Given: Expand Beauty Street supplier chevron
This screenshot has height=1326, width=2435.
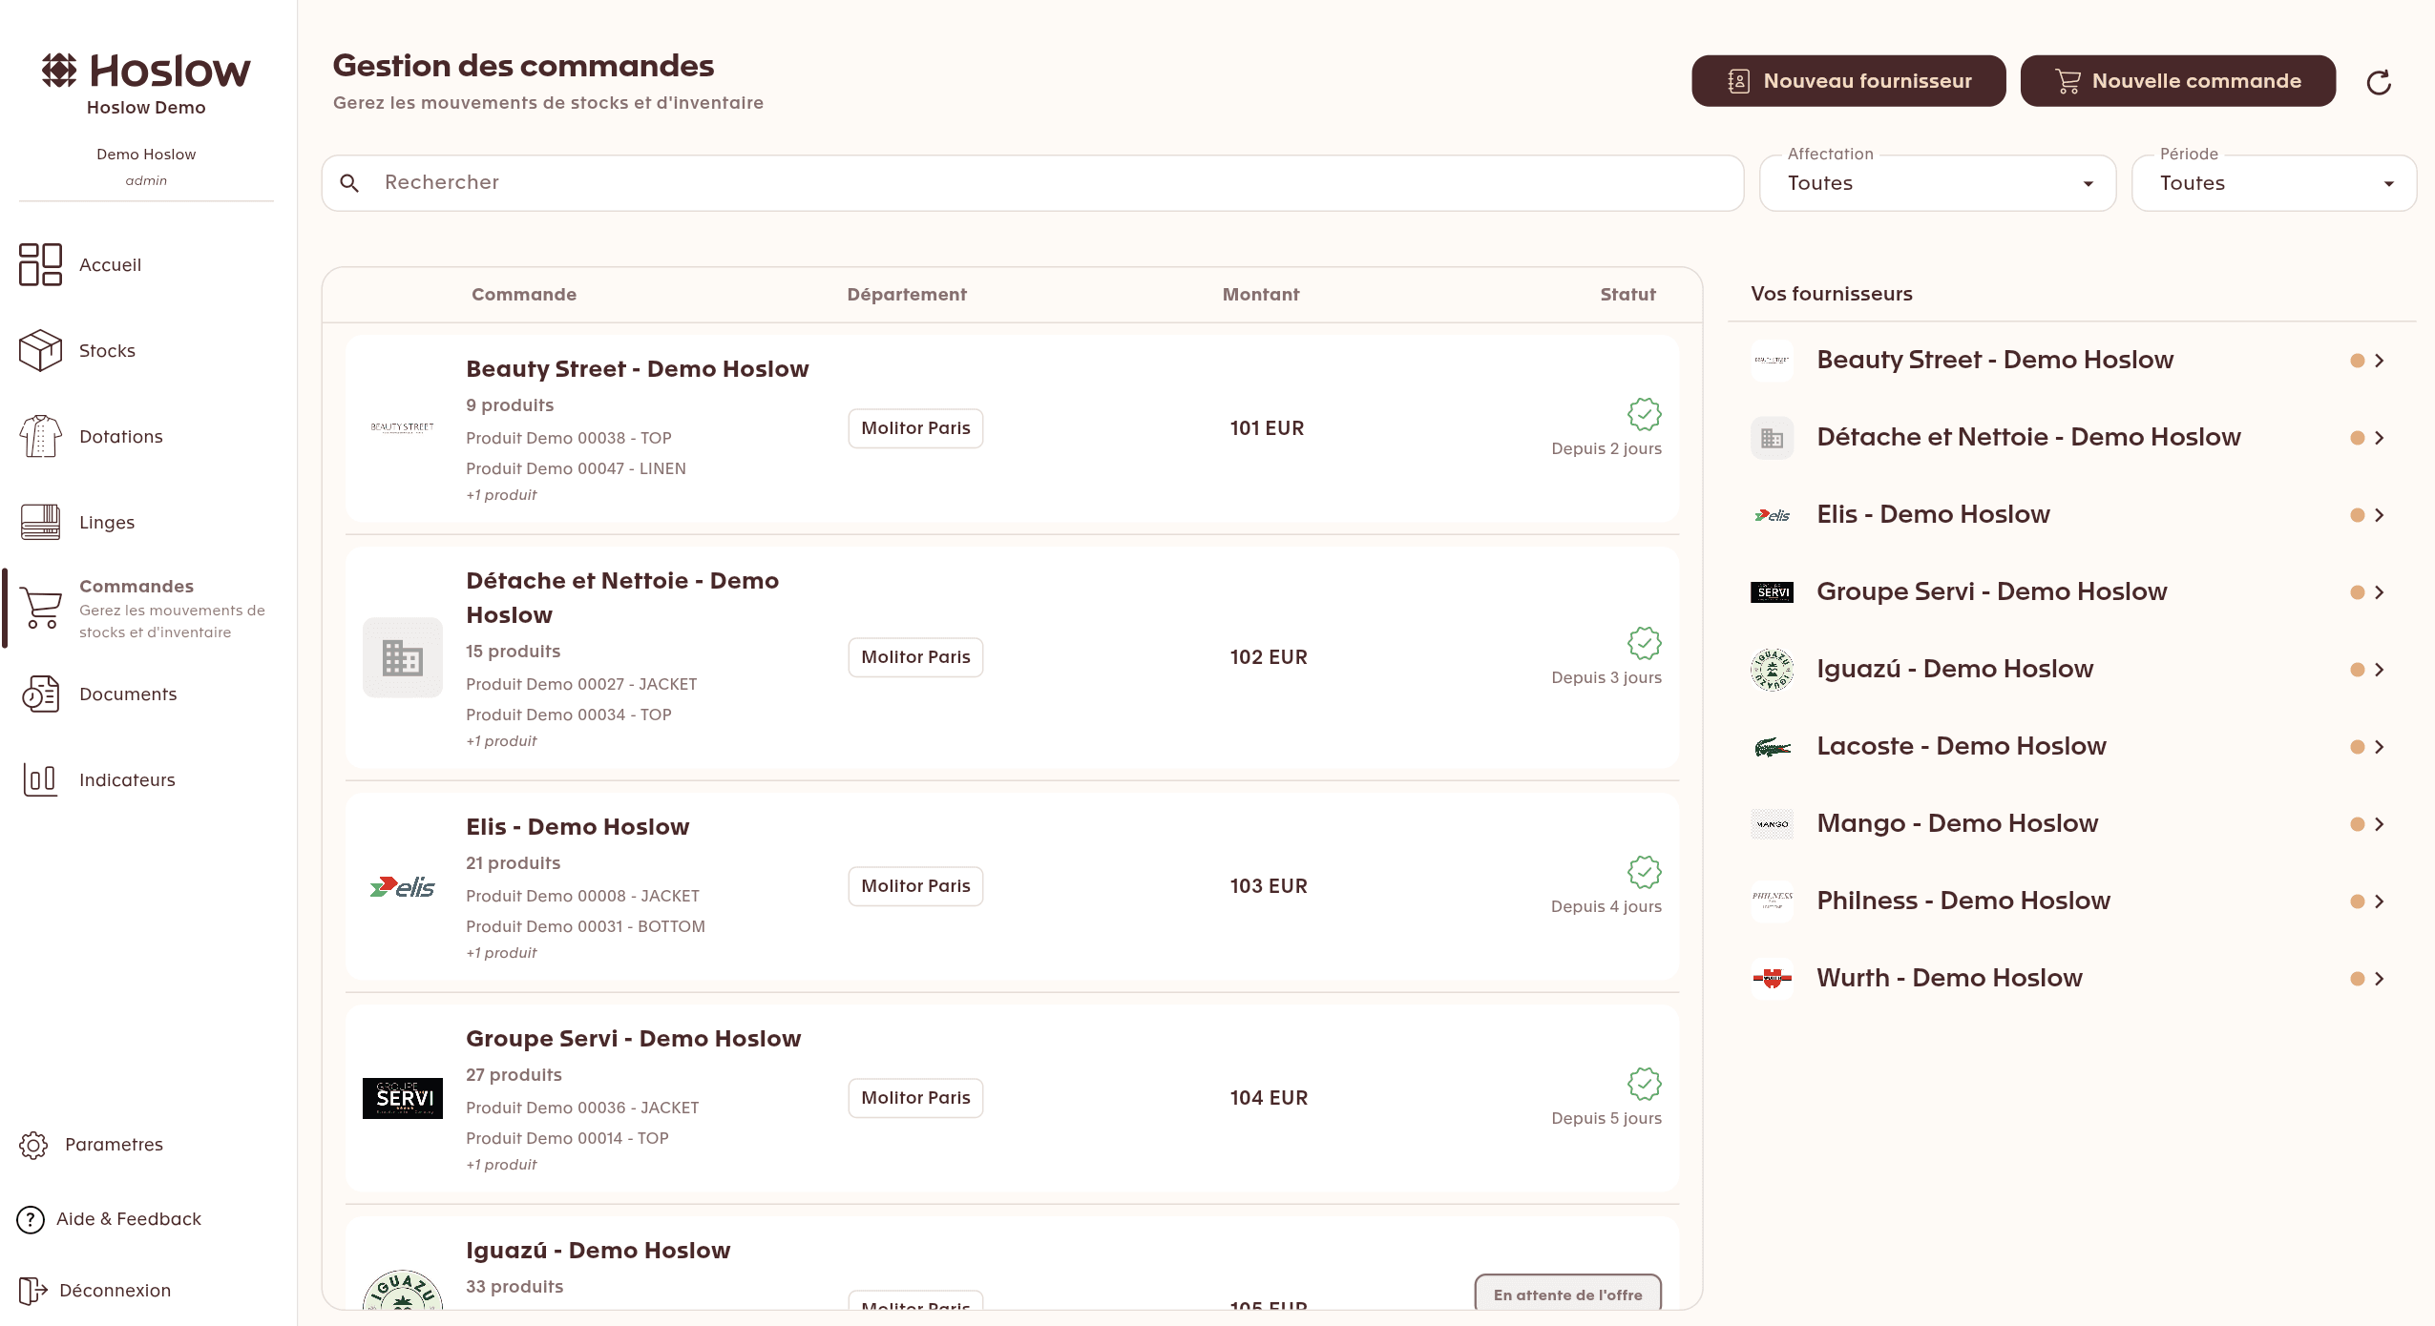Looking at the screenshot, I should pyautogui.click(x=2380, y=361).
